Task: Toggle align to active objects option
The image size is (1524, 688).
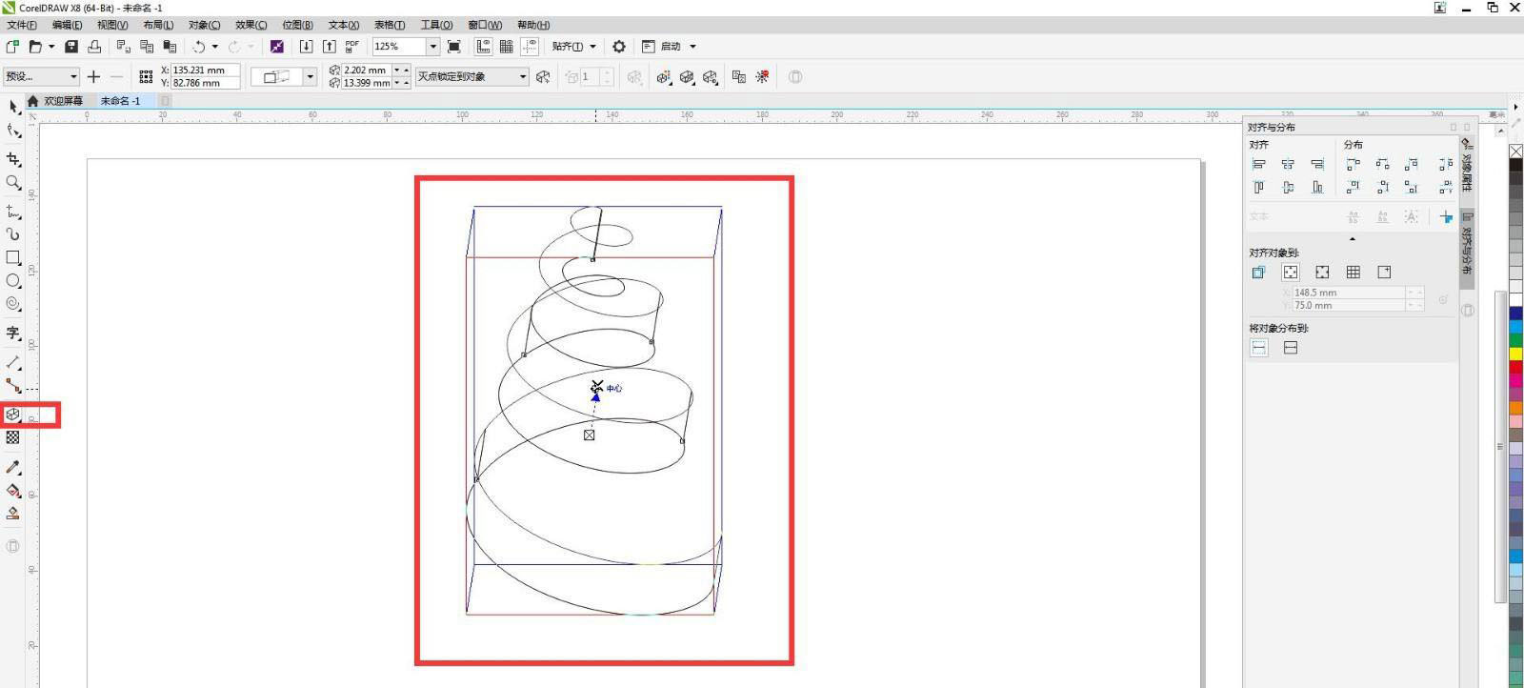Action: tap(1258, 273)
